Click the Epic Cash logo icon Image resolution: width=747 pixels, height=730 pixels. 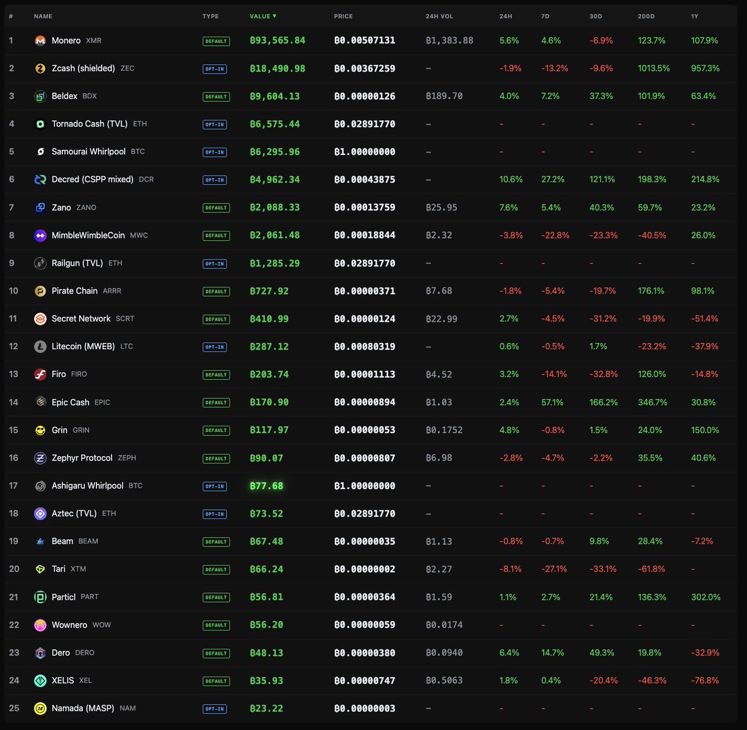[40, 402]
